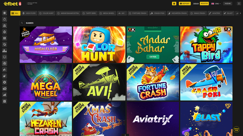This screenshot has width=243, height=136.
Task: Open the three-dot more options menu
Action: tap(239, 3)
